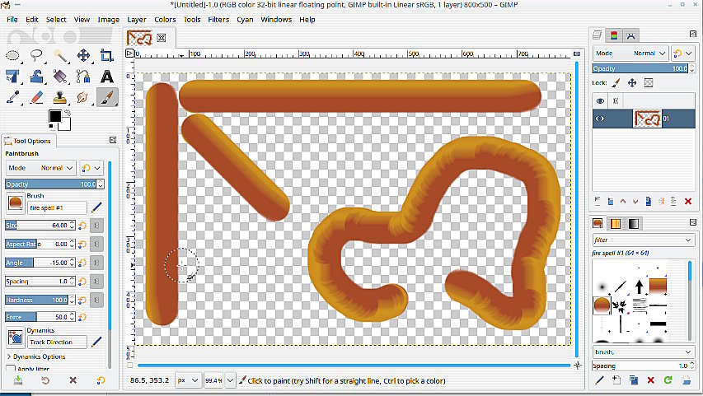Choose the Text tool
Viewport: 703px width, 396px height.
click(106, 77)
